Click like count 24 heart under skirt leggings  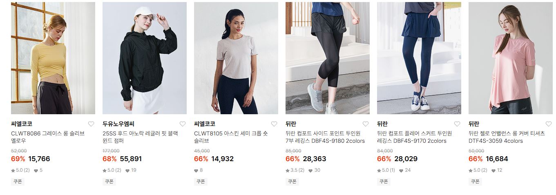click(x=405, y=170)
